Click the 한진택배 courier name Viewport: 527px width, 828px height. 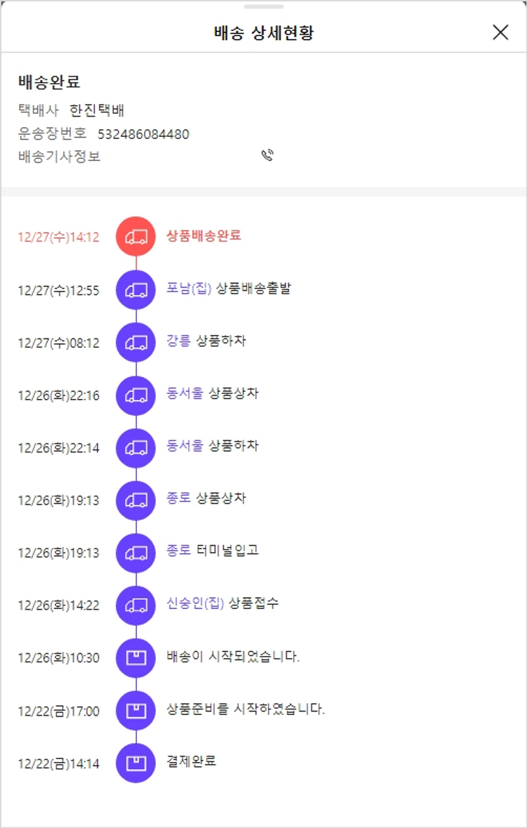97,110
